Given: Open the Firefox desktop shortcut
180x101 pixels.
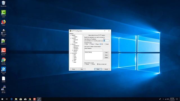Looking at the screenshot, I should point(3,23).
